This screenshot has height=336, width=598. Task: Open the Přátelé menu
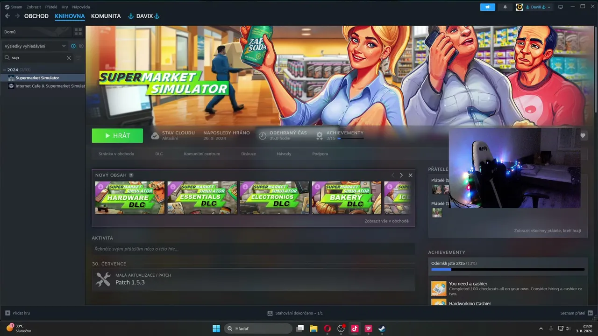point(51,7)
